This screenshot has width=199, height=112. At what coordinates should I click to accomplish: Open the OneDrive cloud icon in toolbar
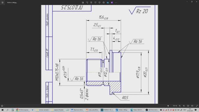[x=108, y=2]
